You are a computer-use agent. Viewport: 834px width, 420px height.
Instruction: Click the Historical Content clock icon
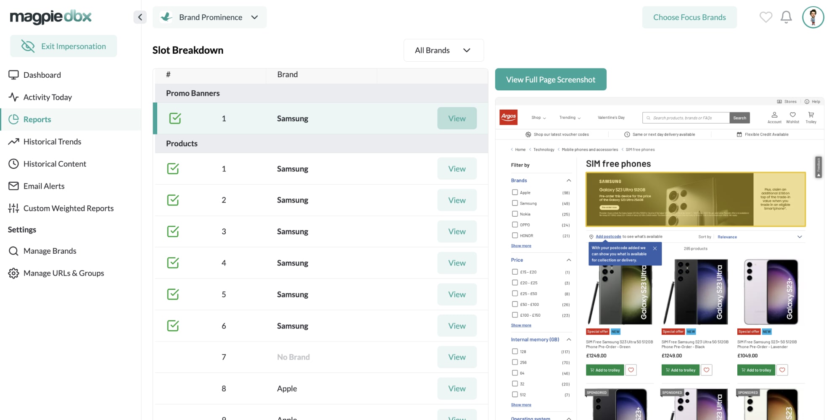click(13, 164)
